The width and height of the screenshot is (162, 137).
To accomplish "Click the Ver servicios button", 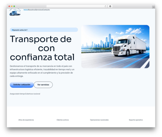I will click(43, 85).
